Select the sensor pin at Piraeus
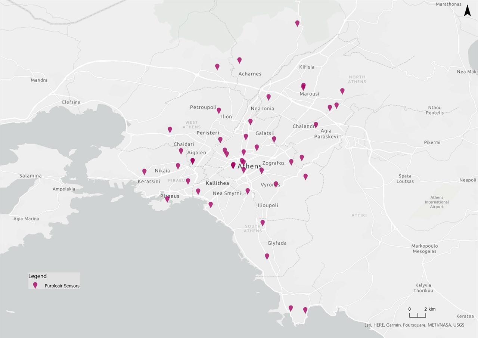 [167, 199]
